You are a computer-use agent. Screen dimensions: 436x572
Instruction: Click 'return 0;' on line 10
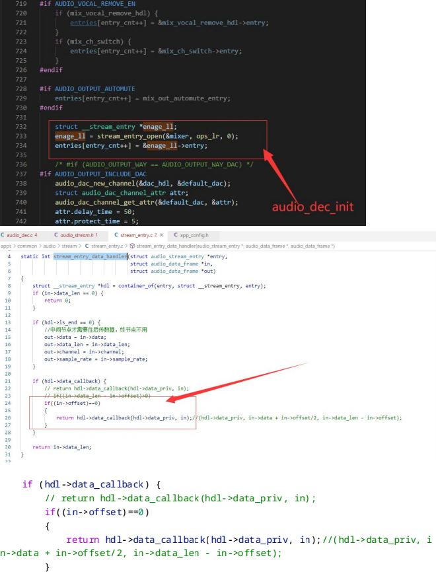pyautogui.click(x=57, y=301)
